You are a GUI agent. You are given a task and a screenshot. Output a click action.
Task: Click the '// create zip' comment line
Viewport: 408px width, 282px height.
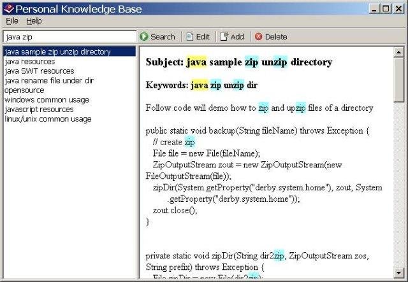coord(174,142)
